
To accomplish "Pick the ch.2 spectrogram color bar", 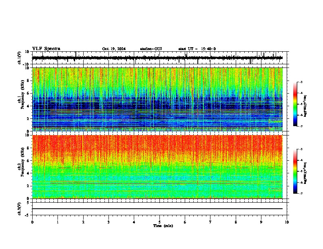I will pyautogui.click(x=295, y=171).
